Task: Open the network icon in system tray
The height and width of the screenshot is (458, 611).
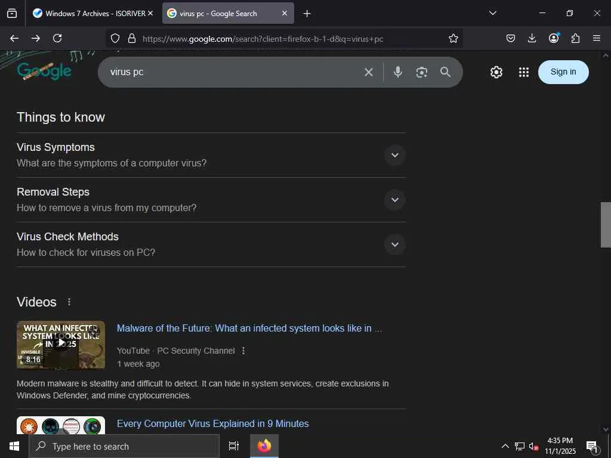Action: [x=520, y=446]
